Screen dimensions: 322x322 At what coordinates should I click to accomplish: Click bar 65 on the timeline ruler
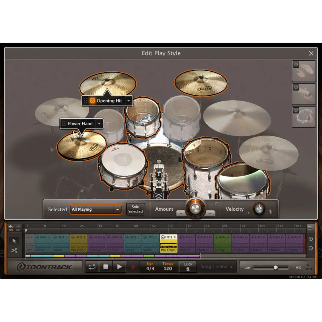171,226
